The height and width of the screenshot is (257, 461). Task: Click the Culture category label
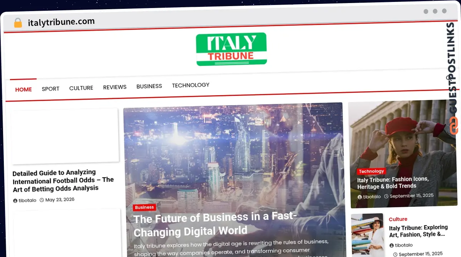pyautogui.click(x=398, y=219)
